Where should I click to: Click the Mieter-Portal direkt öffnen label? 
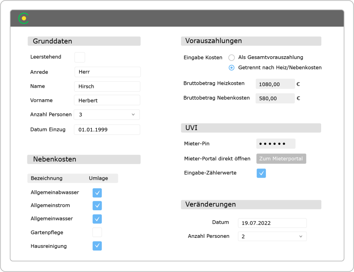pos(217,159)
